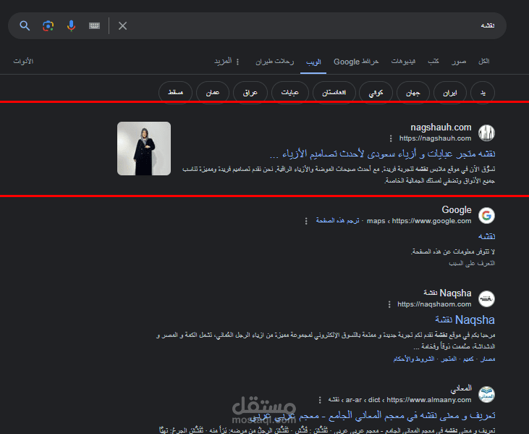Clear the search box with X
Viewport: 529px width, 434px height.
tap(123, 25)
